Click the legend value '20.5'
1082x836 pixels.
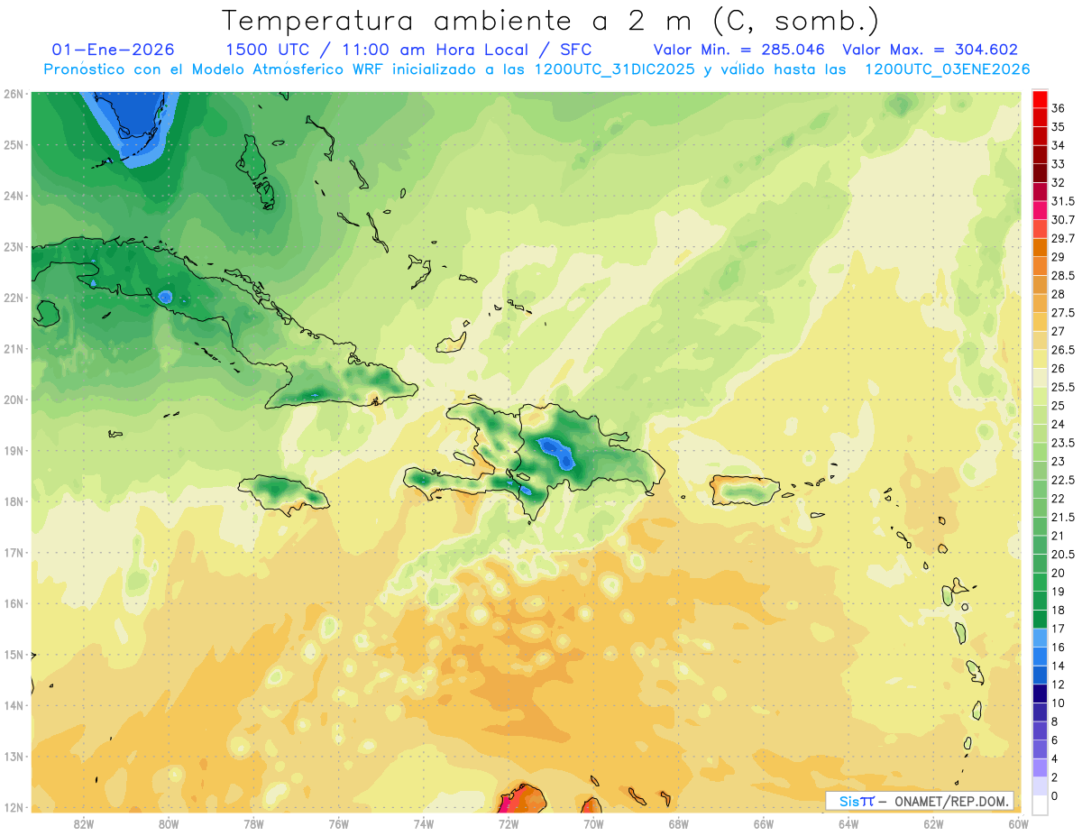pos(1063,555)
